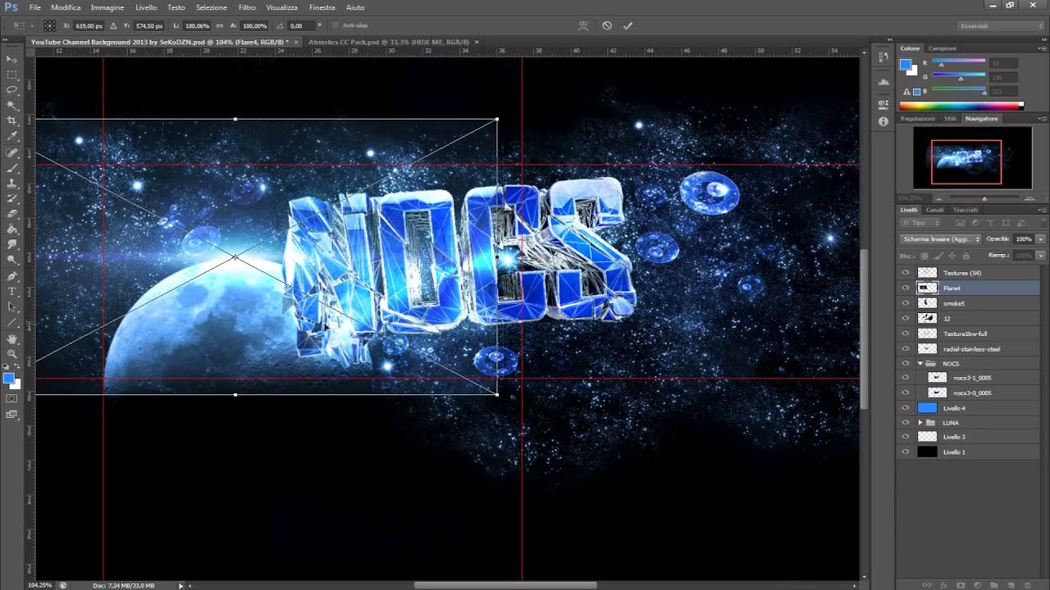Toggle Quick Mask mode icon
Image resolution: width=1050 pixels, height=590 pixels.
(x=12, y=398)
